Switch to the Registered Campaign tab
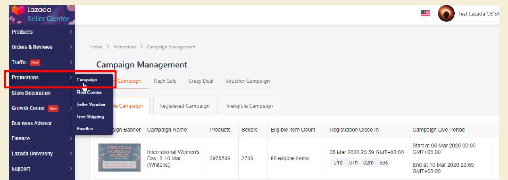The image size is (508, 180). [184, 106]
